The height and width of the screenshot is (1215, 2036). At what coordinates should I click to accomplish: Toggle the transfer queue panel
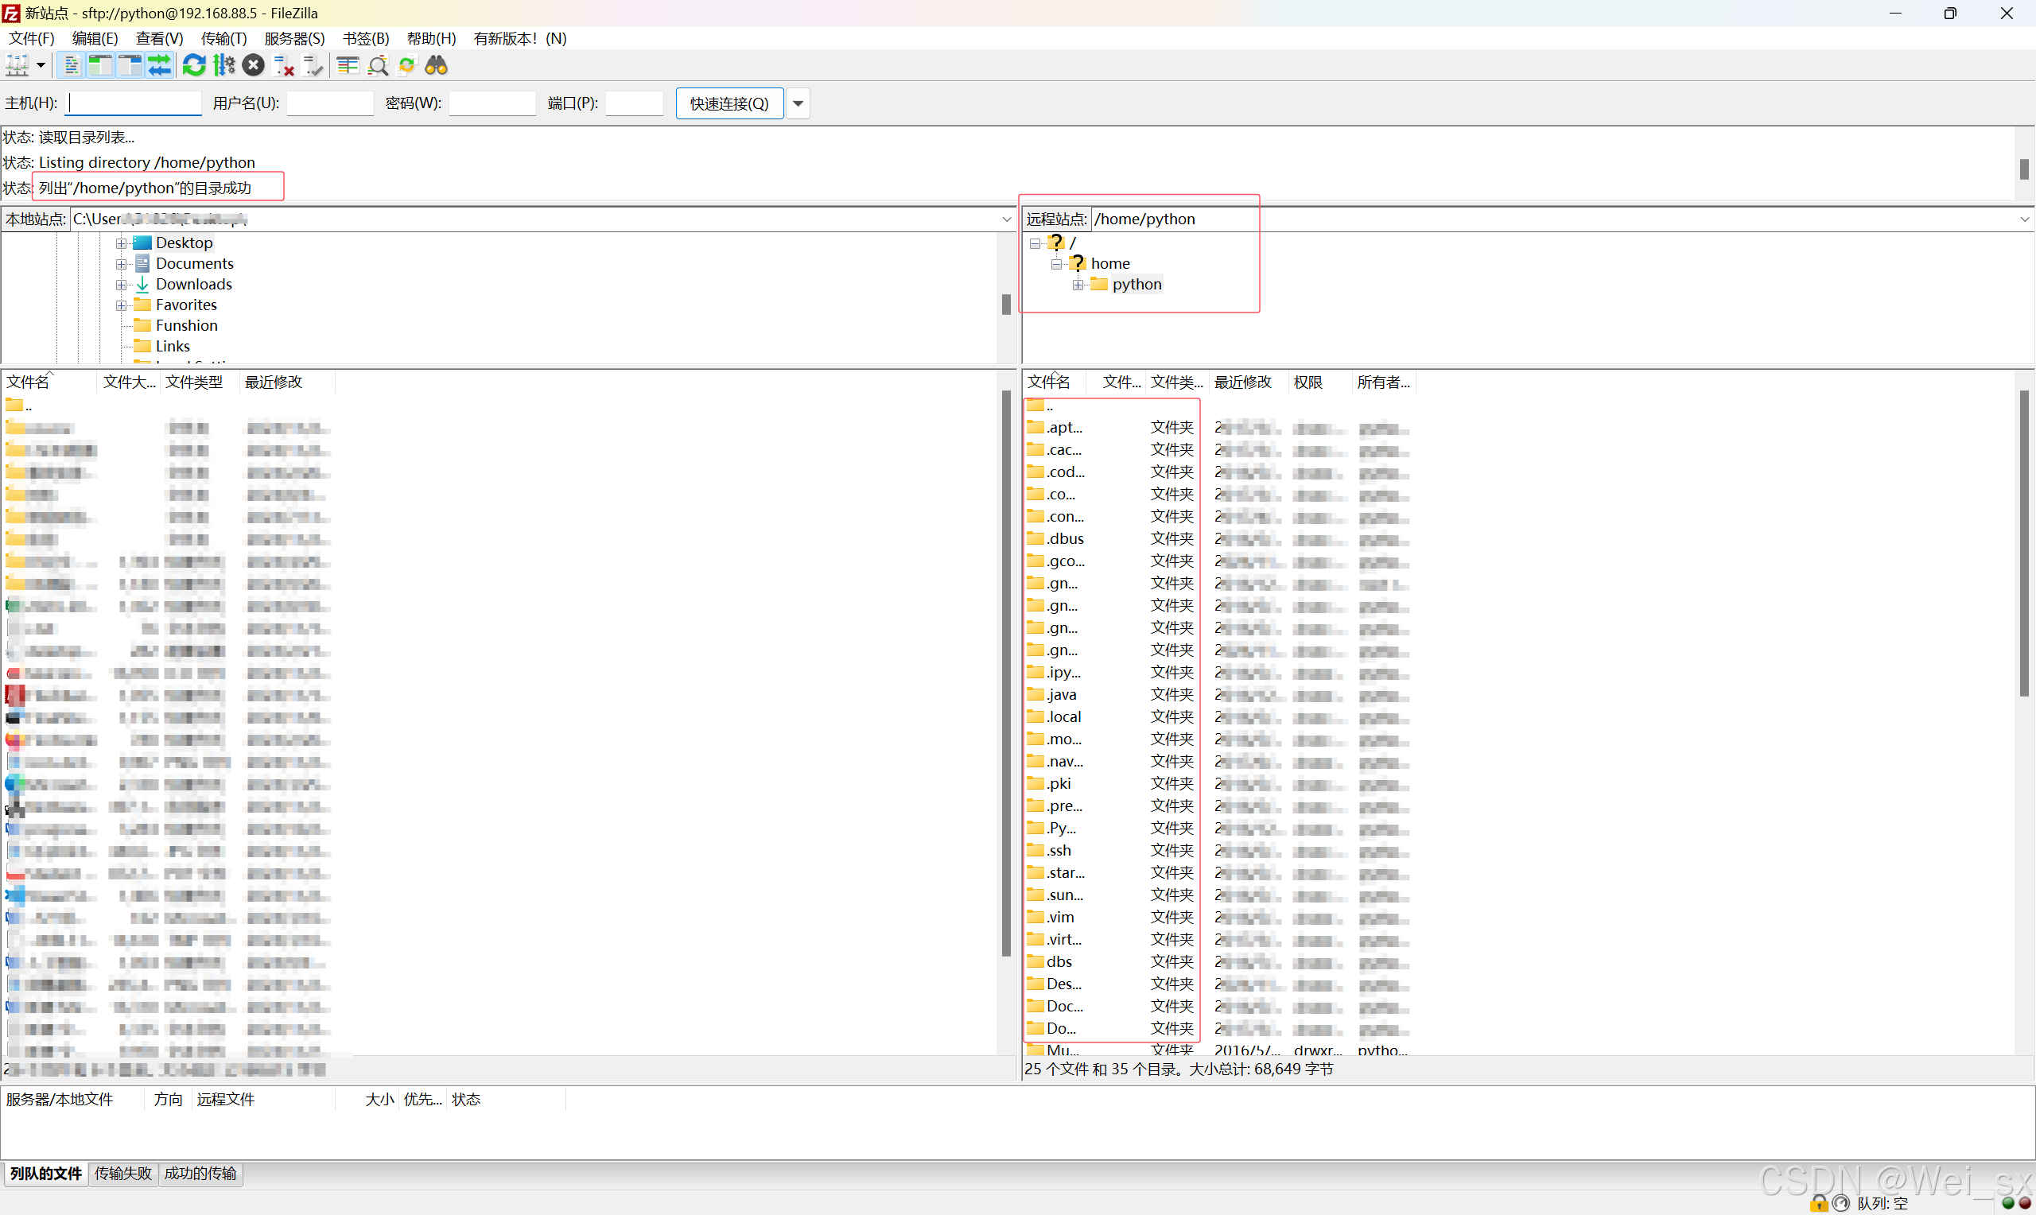160,64
